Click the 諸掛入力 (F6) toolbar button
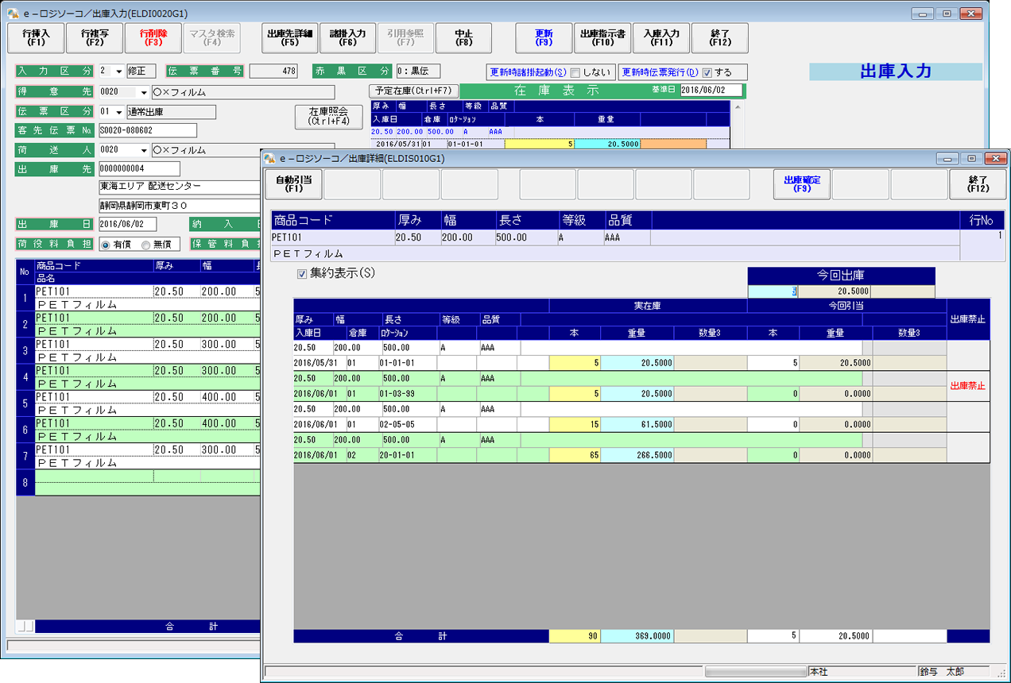Screen dimensions: 1011x683 click(348, 38)
